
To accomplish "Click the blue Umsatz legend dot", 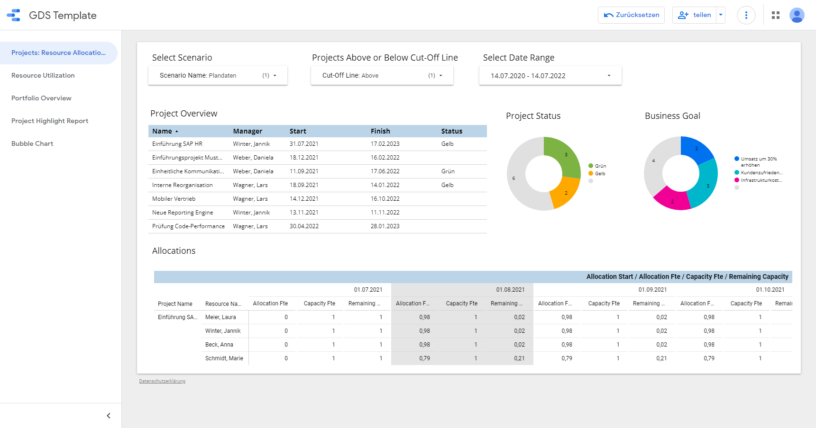I will pyautogui.click(x=737, y=159).
